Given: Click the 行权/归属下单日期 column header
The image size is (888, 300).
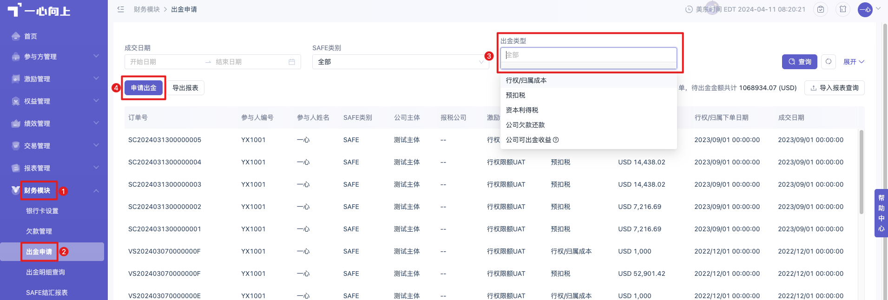Looking at the screenshot, I should (x=721, y=117).
